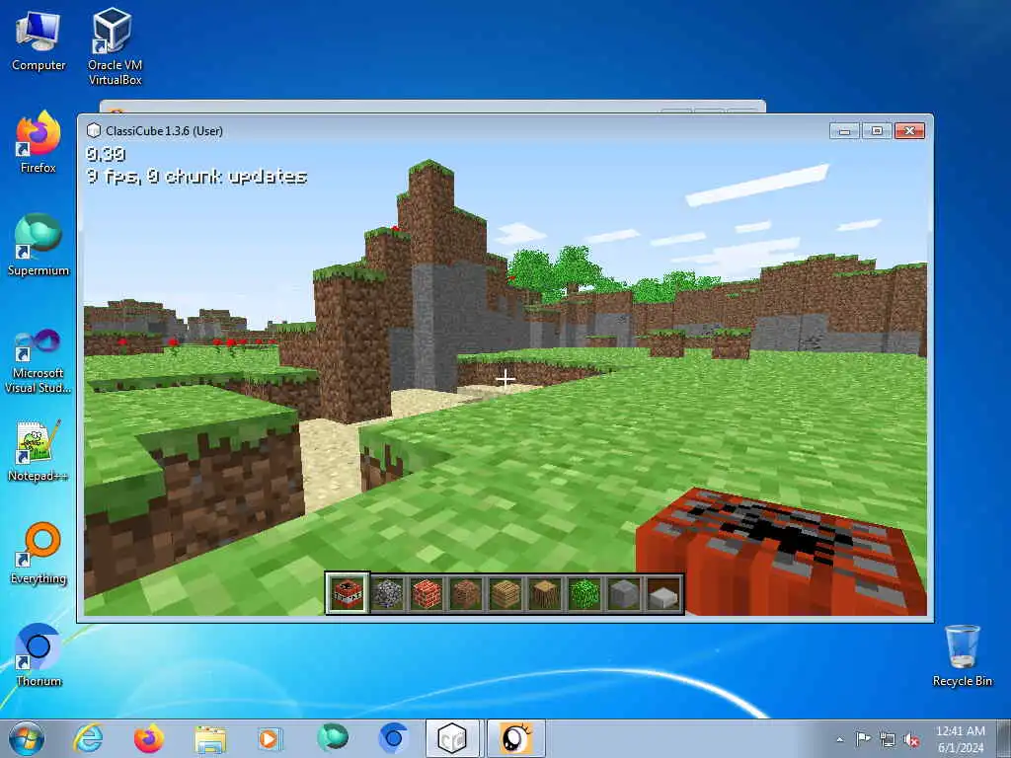This screenshot has width=1011, height=758.
Task: Select the stone block in the hotbar
Action: coord(624,593)
